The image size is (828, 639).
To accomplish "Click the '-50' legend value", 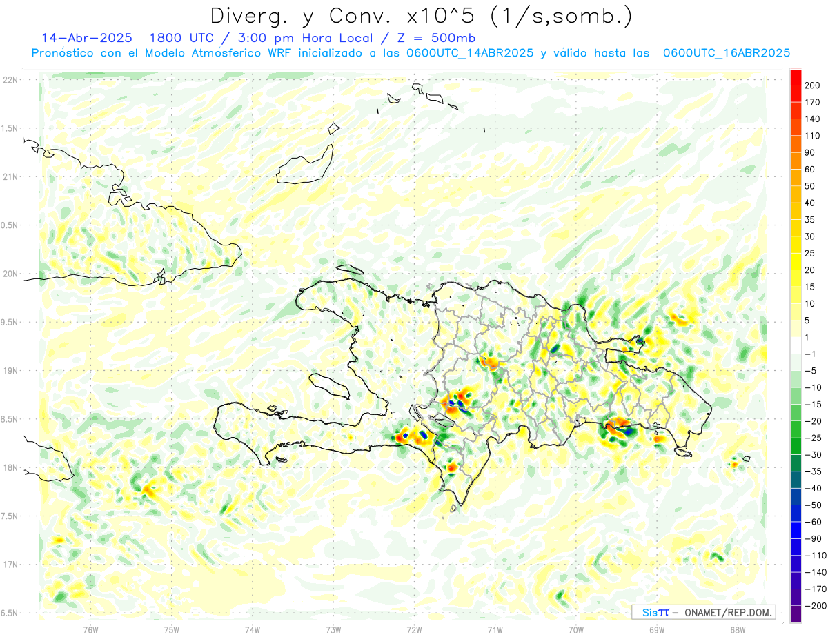I will click(x=814, y=505).
